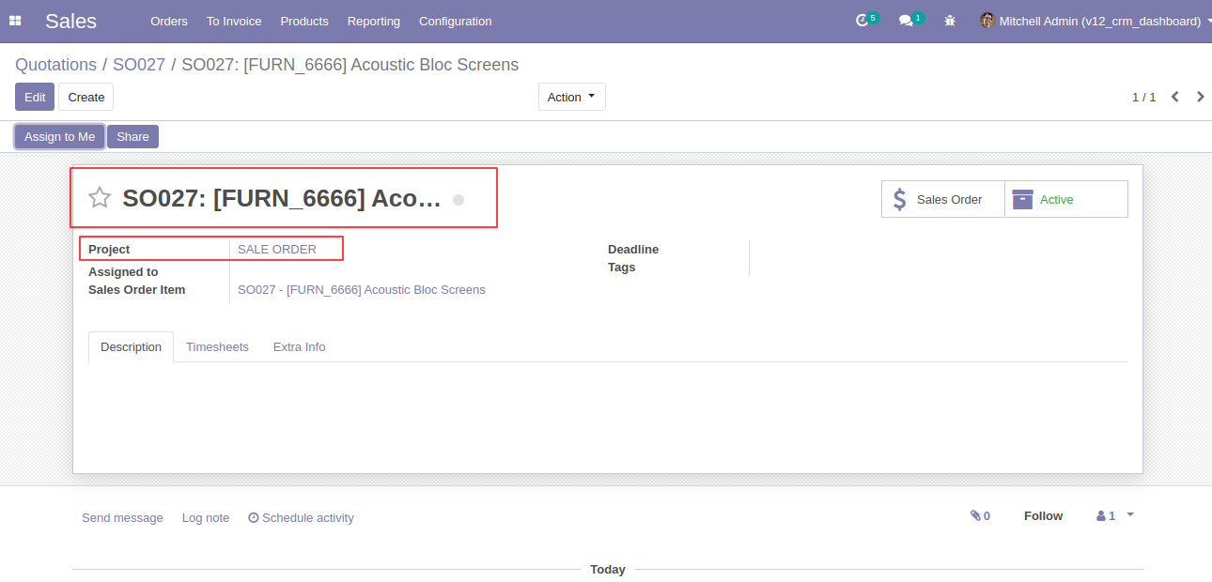Open the SALE ORDER project link

[x=277, y=249]
